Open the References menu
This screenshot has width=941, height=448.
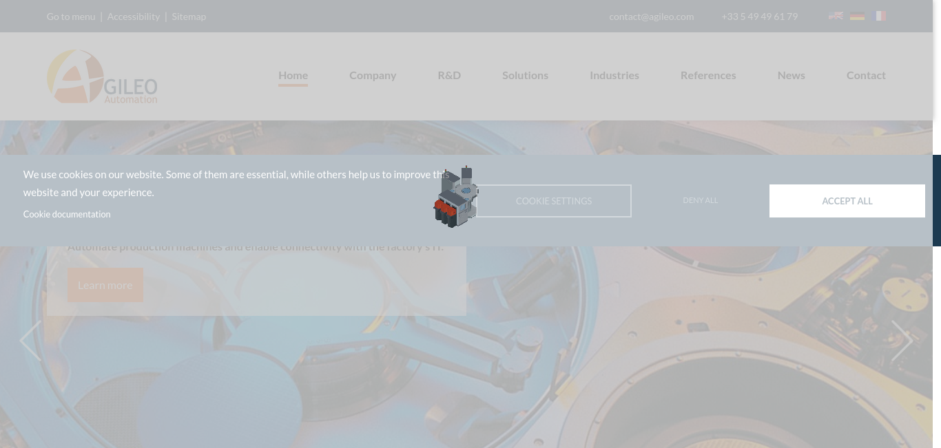click(708, 75)
